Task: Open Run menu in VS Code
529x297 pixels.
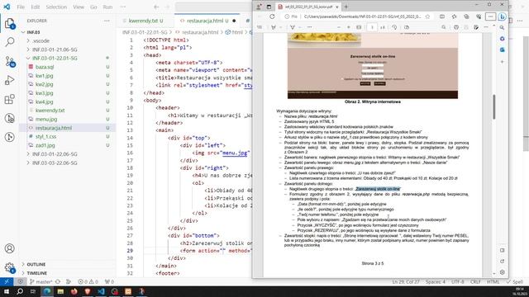Action: (107, 7)
